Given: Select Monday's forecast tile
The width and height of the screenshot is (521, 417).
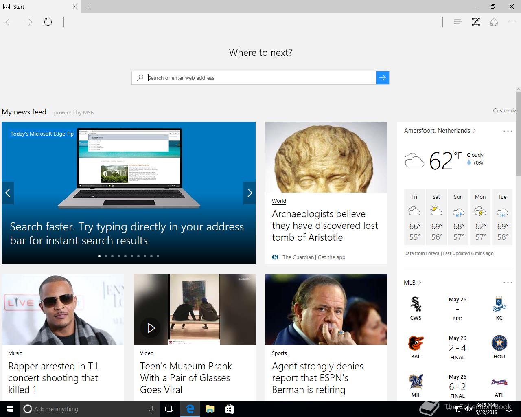Looking at the screenshot, I should [x=480, y=217].
